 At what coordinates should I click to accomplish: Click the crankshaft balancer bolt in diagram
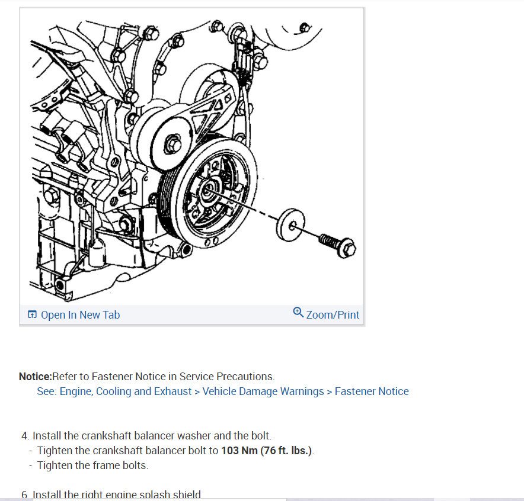(337, 245)
